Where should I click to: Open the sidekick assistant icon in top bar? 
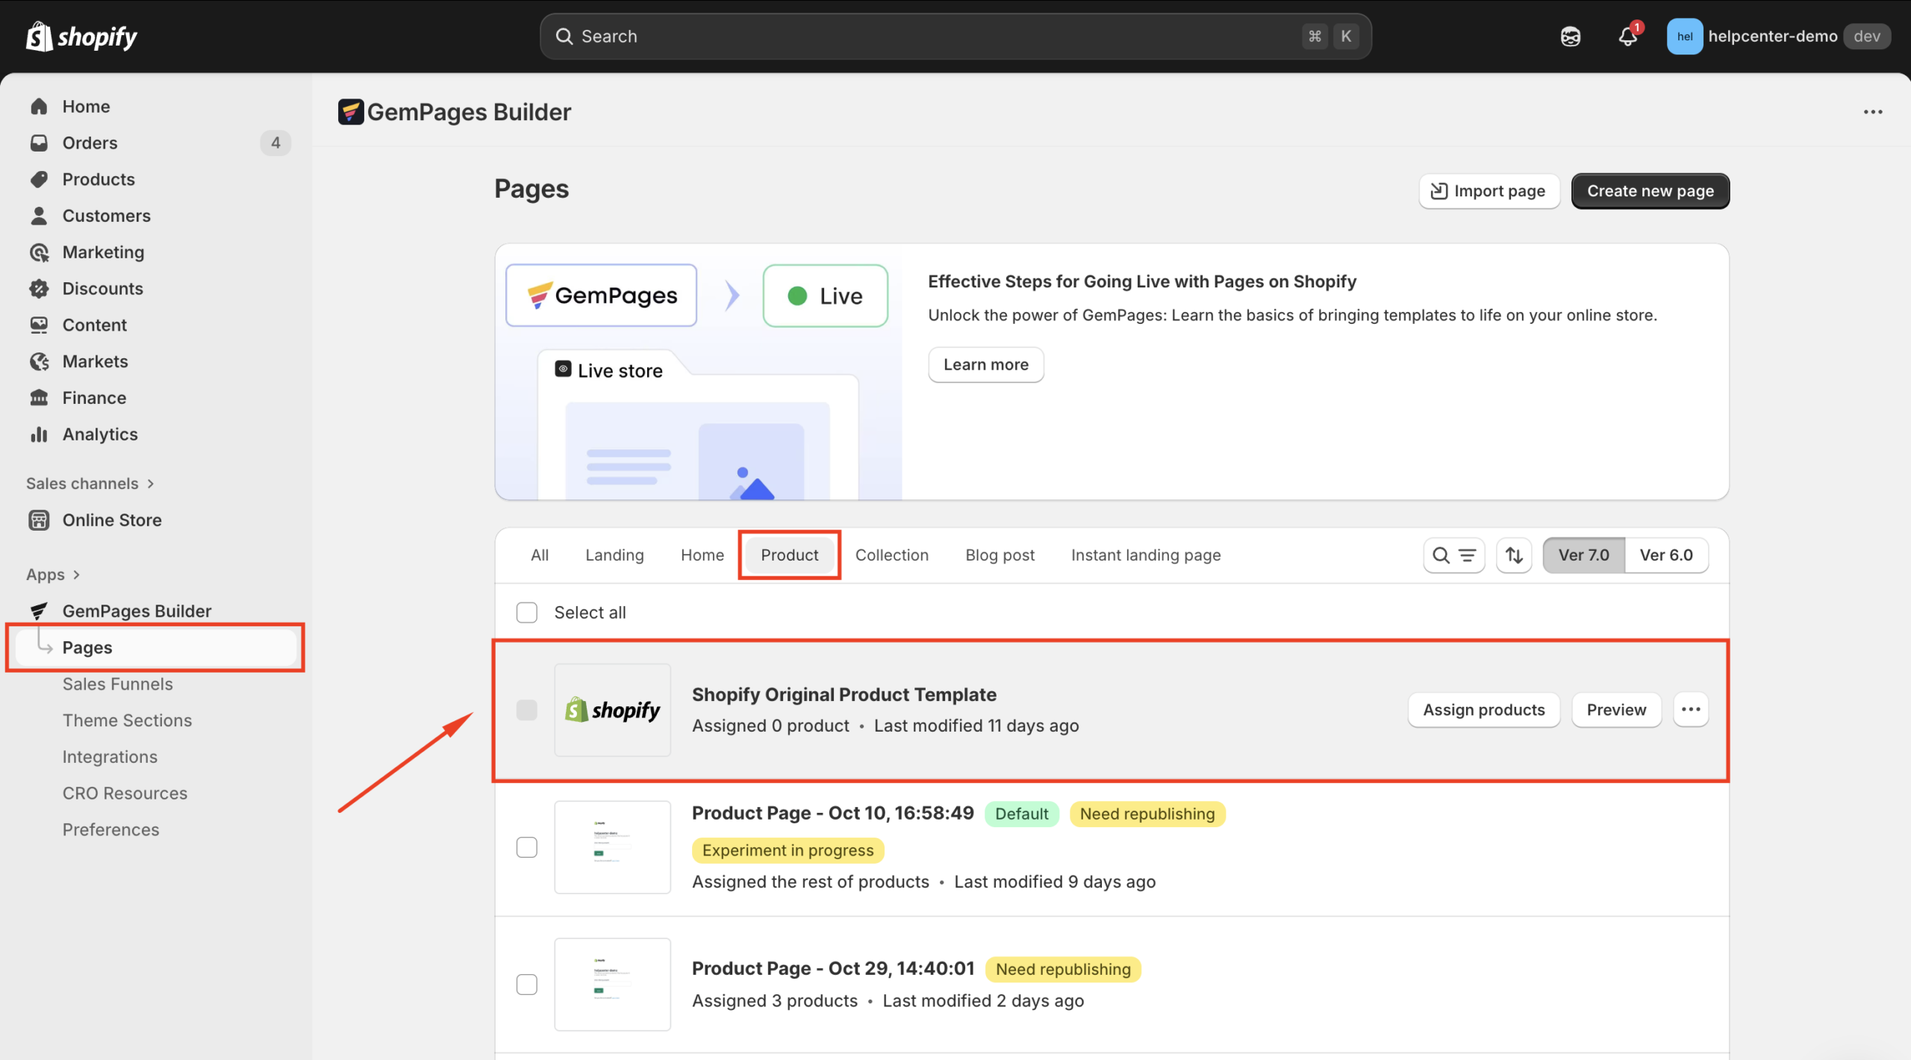tap(1570, 37)
